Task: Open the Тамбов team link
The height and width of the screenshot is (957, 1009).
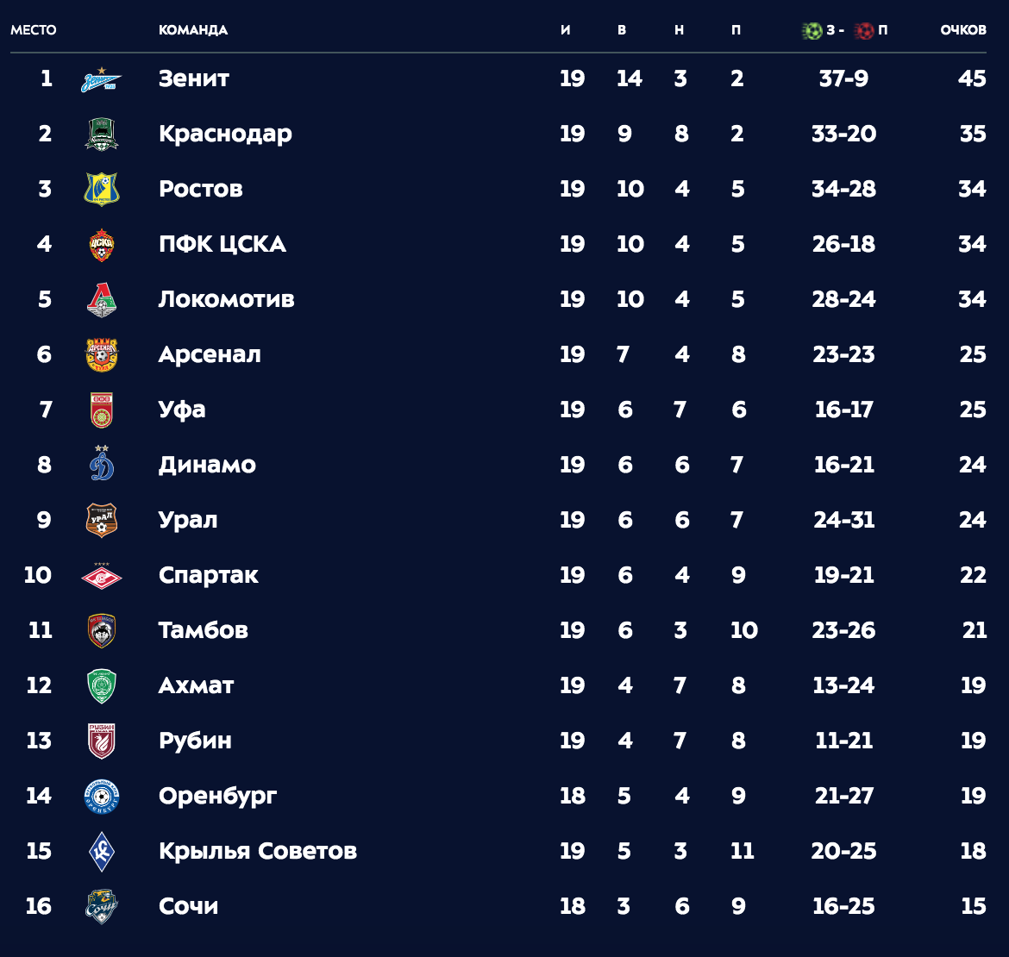Action: coord(204,630)
